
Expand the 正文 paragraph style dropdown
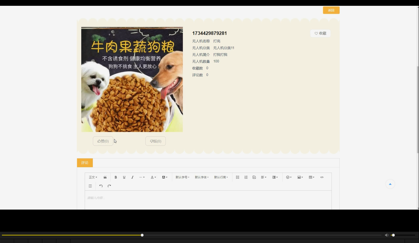point(93,177)
